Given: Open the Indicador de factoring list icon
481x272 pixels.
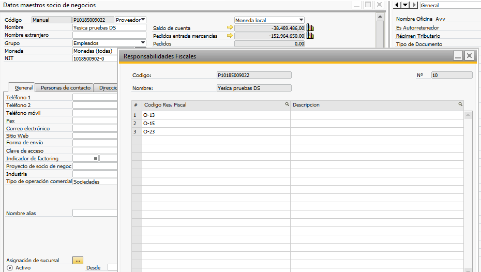Looking at the screenshot, I should coord(95,159).
